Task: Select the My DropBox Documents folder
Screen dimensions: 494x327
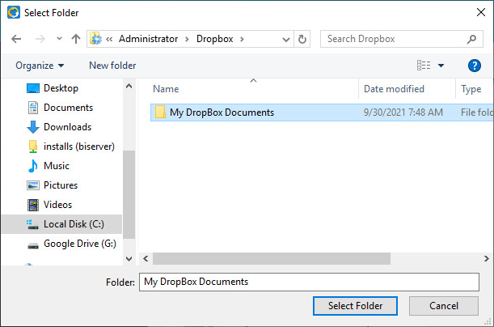Action: pyautogui.click(x=222, y=113)
